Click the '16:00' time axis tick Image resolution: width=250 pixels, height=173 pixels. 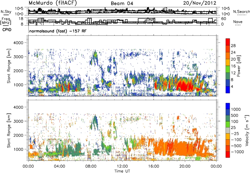[153, 166]
